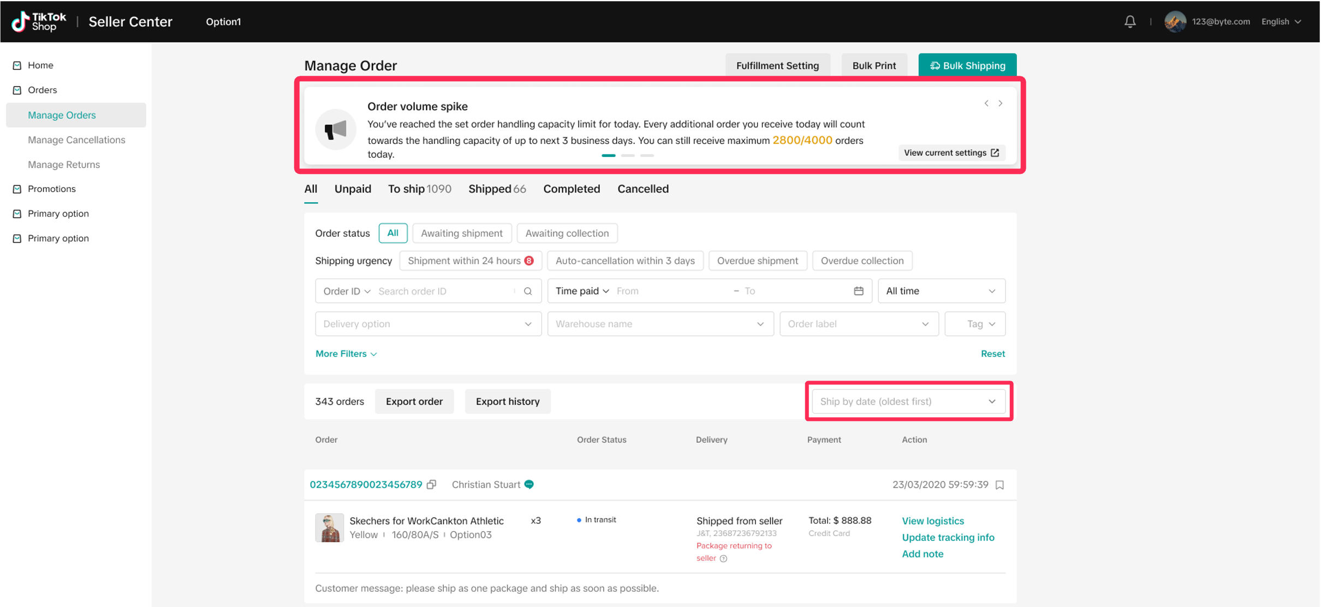Toggle Awaiting shipment status filter
The width and height of the screenshot is (1321, 607).
461,233
